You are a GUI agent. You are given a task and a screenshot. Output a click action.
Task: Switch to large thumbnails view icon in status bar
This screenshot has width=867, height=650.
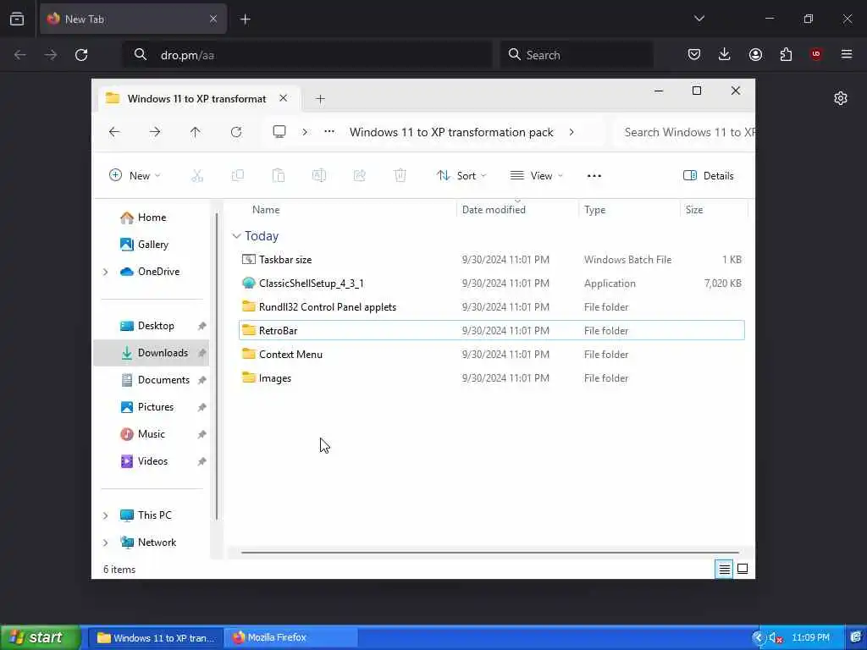[x=743, y=569]
